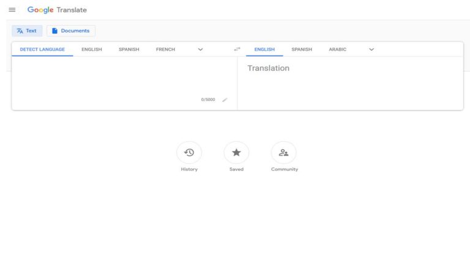Expand more source languages list
The width and height of the screenshot is (470, 264).
click(201, 50)
